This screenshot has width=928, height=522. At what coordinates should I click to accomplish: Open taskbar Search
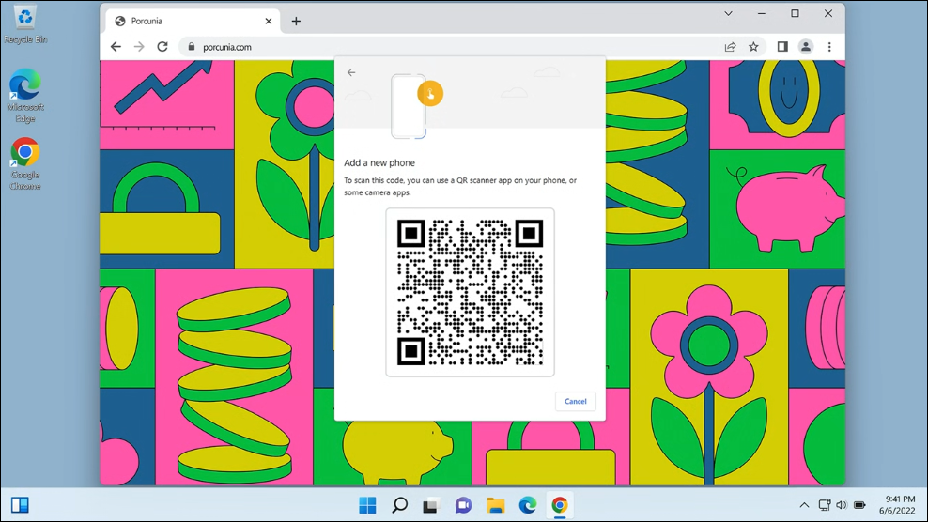pos(399,505)
